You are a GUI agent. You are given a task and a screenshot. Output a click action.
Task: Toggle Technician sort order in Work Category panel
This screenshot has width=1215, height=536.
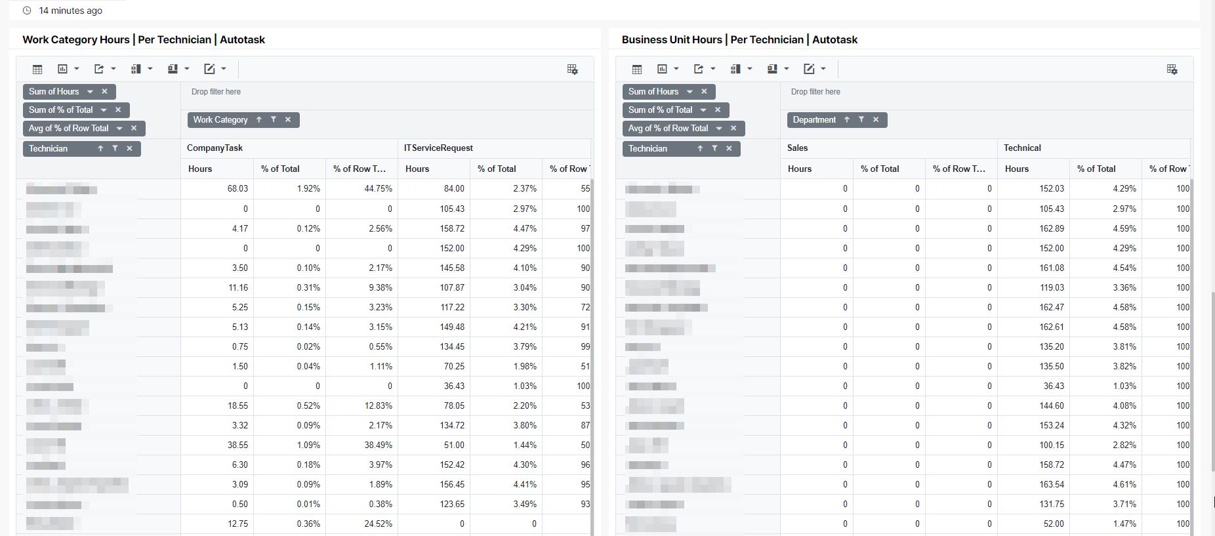click(100, 148)
